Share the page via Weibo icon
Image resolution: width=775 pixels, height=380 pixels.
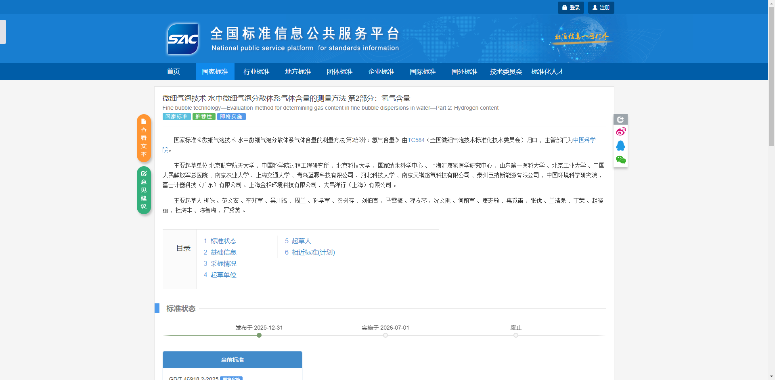click(x=620, y=132)
